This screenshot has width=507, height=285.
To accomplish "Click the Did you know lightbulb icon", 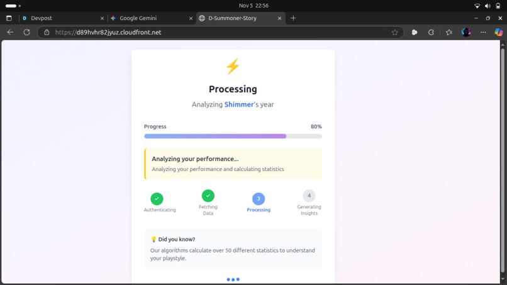I will 153,239.
